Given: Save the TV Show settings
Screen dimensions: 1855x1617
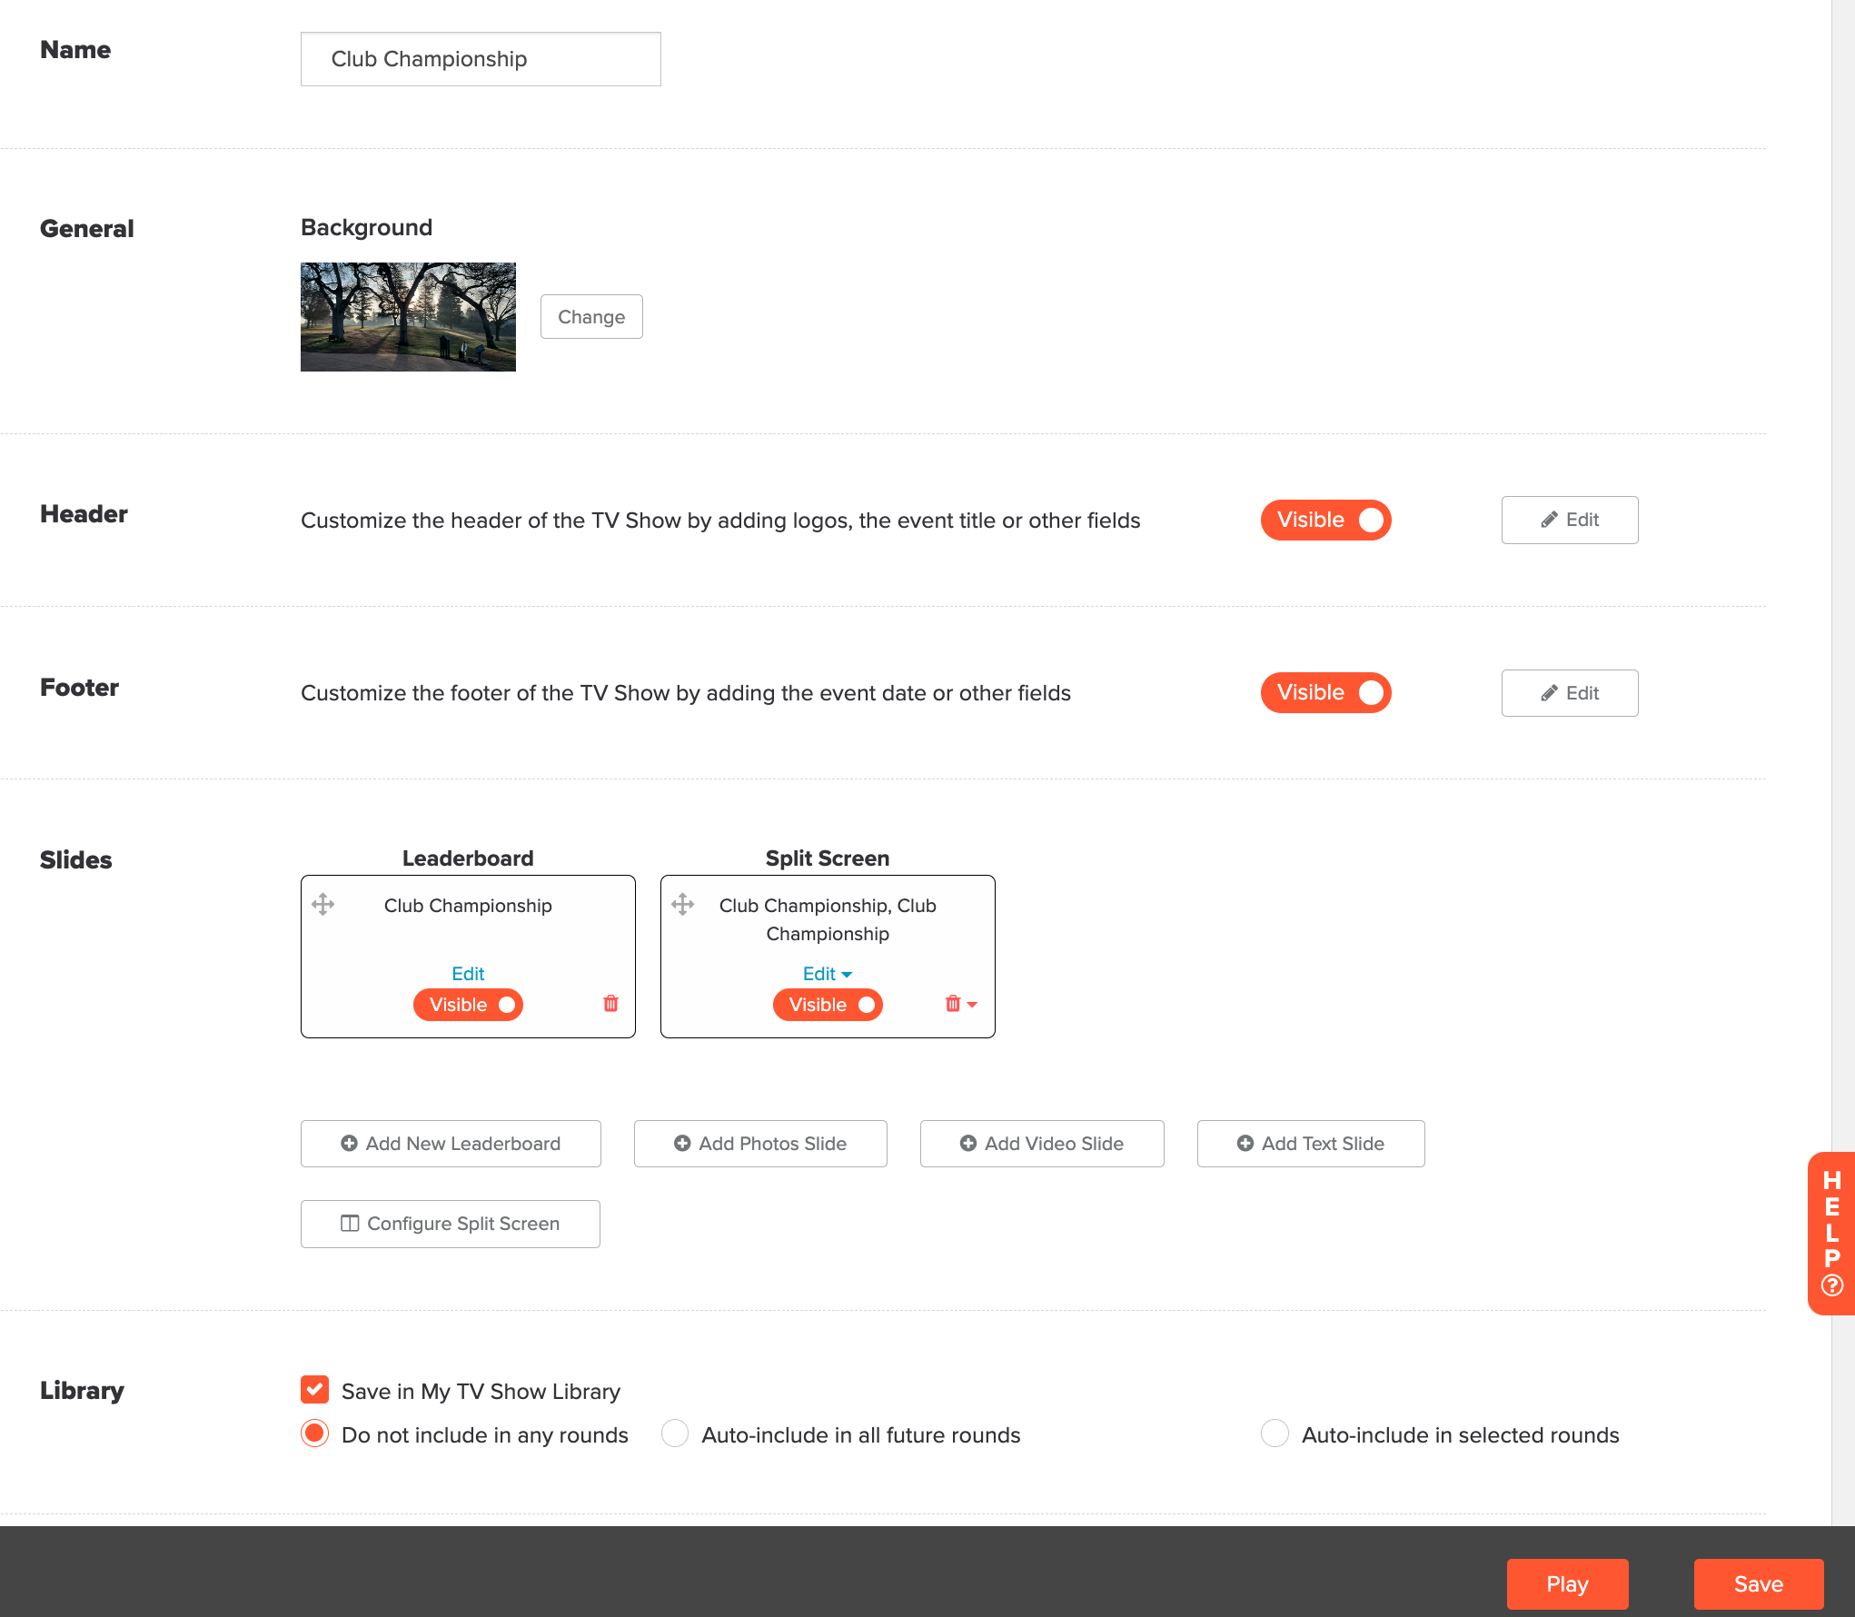Looking at the screenshot, I should (1759, 1584).
